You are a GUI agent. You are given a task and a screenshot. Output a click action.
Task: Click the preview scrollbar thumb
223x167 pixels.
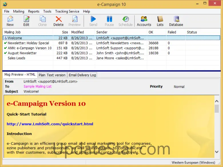click(x=217, y=109)
